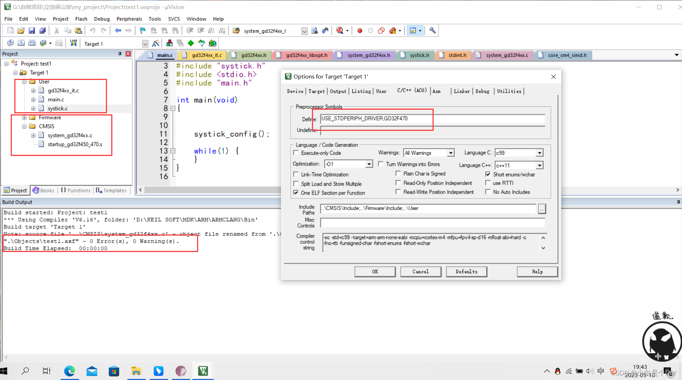Open the Language C dropdown showing c99
This screenshot has width=682, height=380.
[x=539, y=153]
